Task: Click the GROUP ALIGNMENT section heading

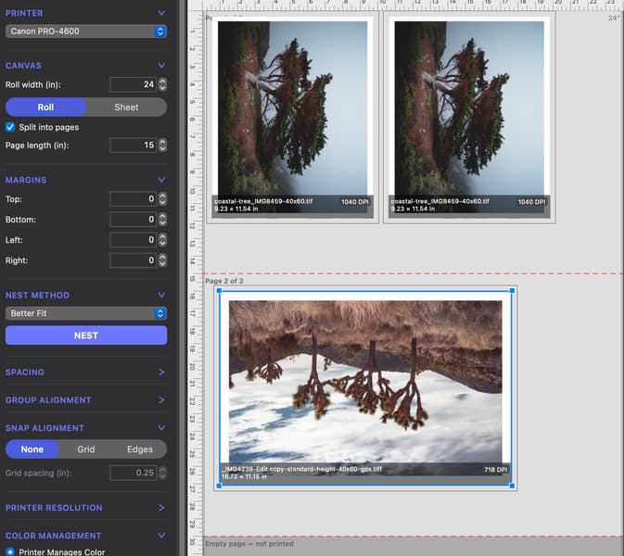Action: [x=48, y=400]
